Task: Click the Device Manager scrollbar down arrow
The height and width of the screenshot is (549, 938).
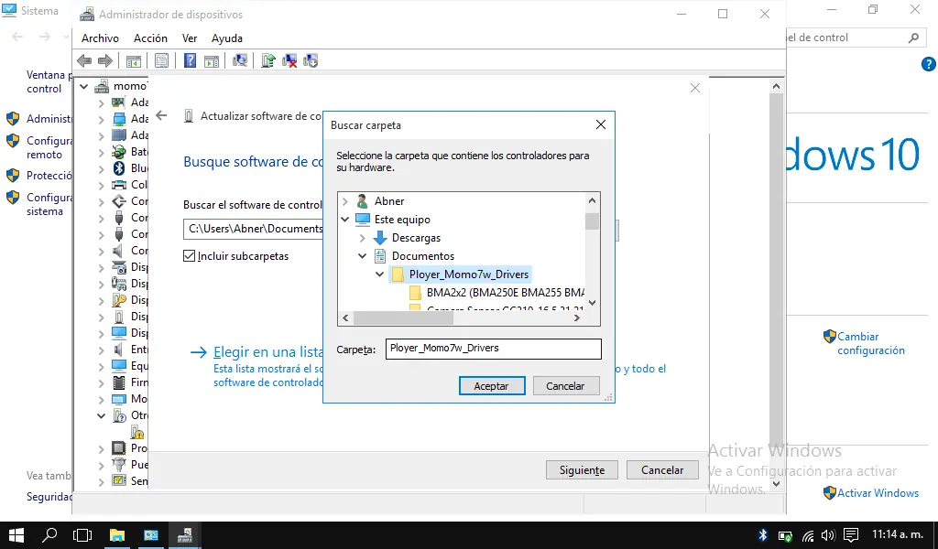Action: click(776, 484)
